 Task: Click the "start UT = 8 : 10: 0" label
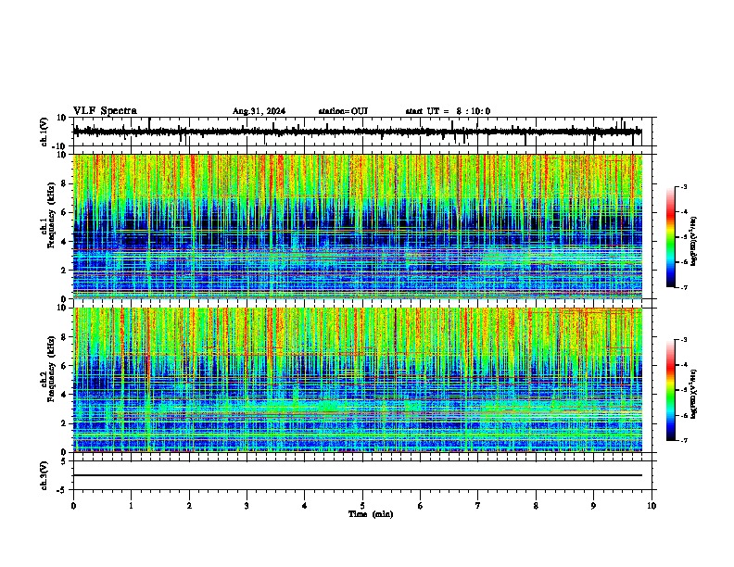pos(448,111)
